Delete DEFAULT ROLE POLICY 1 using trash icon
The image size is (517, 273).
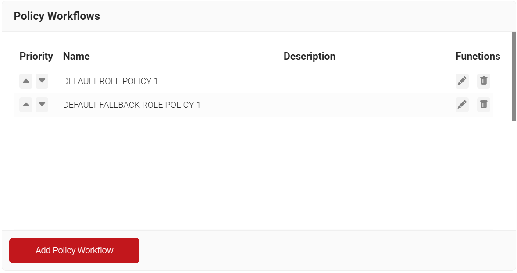point(483,81)
